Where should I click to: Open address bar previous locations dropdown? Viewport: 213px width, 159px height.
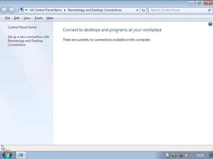(x=137, y=10)
